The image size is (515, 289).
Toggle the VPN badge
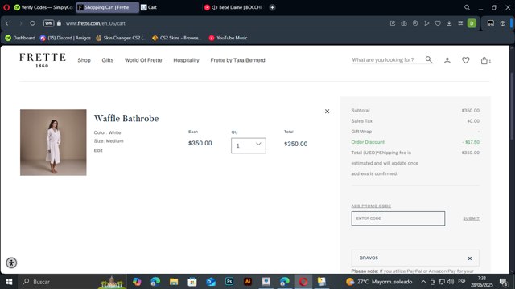coord(48,23)
